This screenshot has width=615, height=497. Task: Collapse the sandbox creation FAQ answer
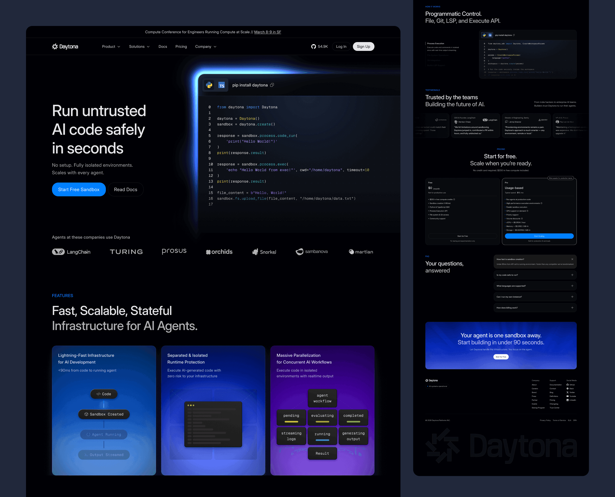(572, 259)
